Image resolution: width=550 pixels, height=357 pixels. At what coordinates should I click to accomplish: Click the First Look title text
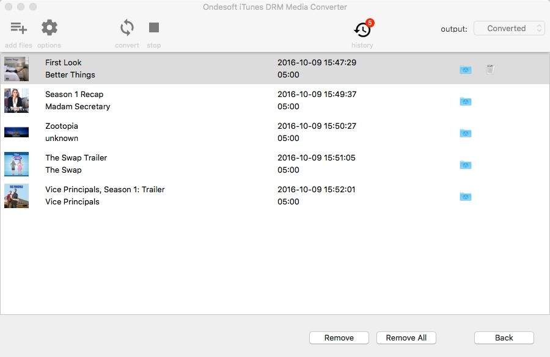point(63,63)
